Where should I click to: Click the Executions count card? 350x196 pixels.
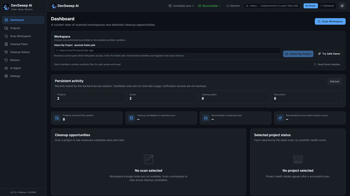tap(307, 97)
